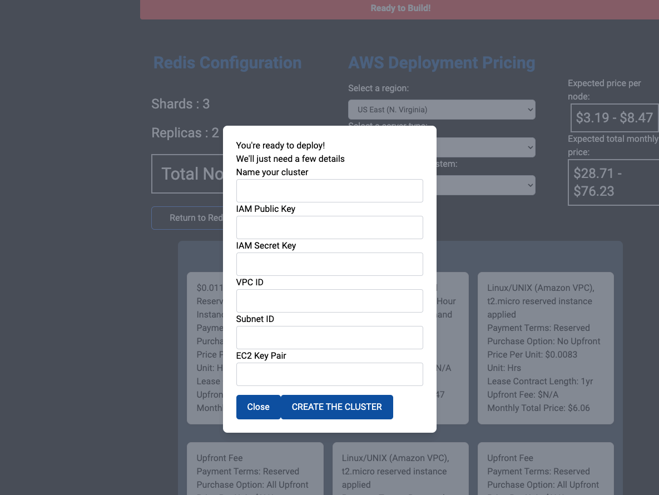
Task: Click Purchase Option: No Upfront text
Action: [x=543, y=341]
